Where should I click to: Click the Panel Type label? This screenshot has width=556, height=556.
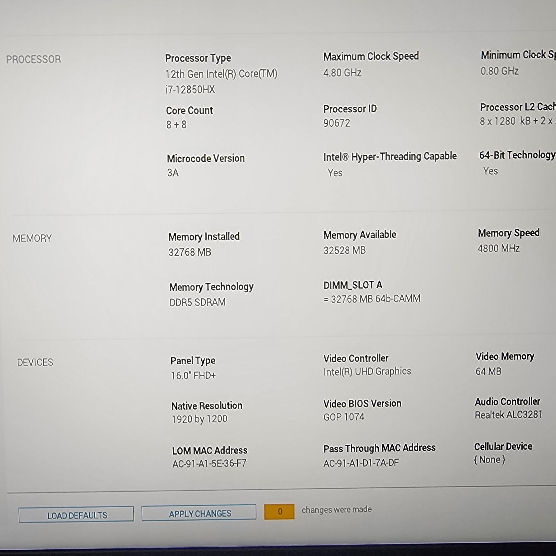tap(193, 361)
